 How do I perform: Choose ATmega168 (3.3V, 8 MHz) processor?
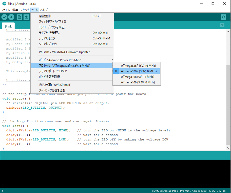tap(137, 82)
